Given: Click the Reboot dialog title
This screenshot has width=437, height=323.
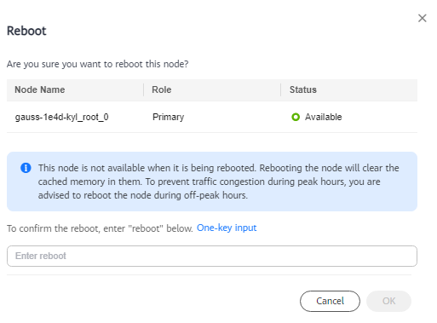Looking at the screenshot, I should click(26, 31).
